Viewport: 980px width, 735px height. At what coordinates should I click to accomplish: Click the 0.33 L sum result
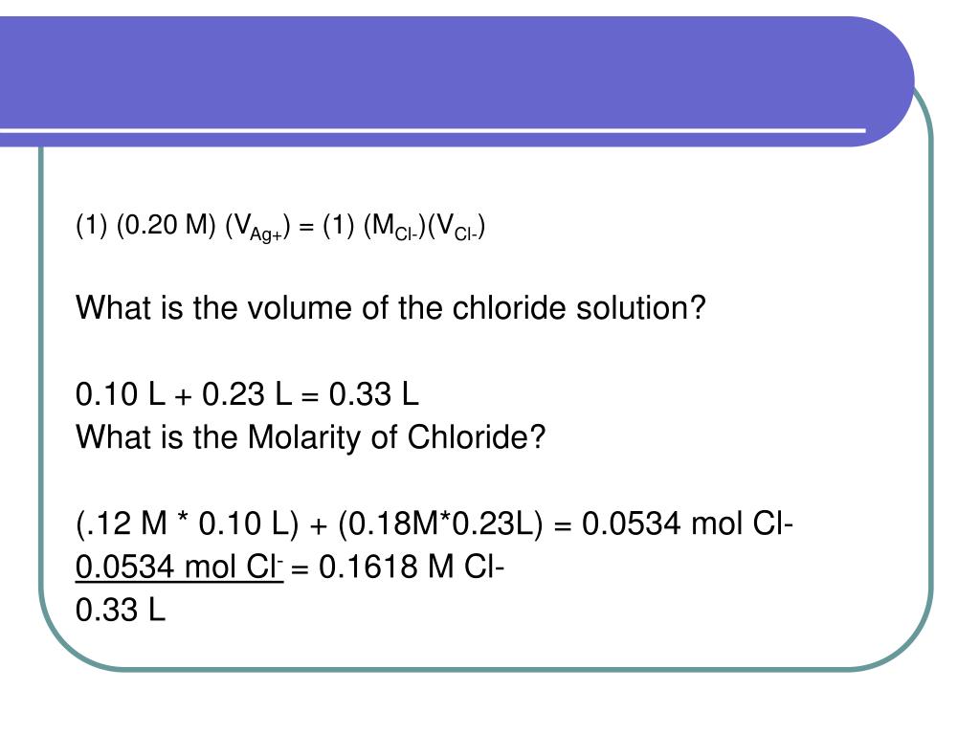click(374, 394)
